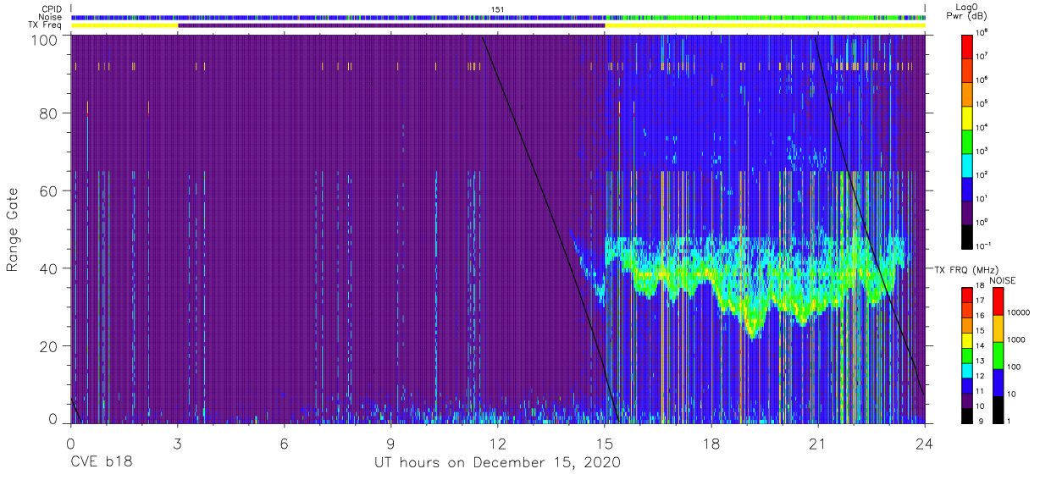This screenshot has height=480, width=1040.
Task: Select red top segment of power colorbar
Action: click(x=967, y=45)
